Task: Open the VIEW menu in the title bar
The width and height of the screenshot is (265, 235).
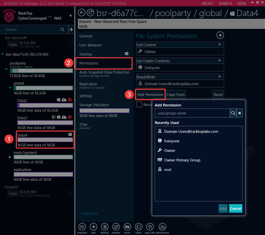Action: 241,3
